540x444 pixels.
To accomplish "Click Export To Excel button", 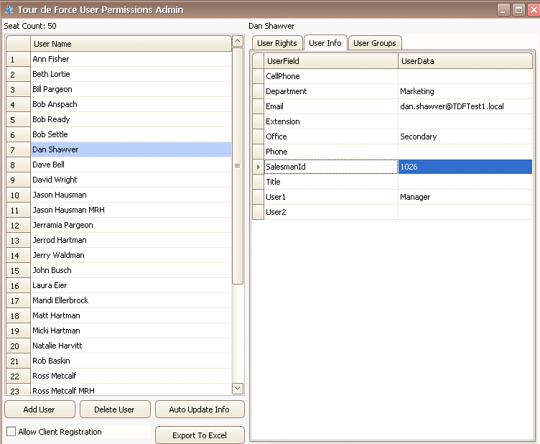I will click(200, 435).
